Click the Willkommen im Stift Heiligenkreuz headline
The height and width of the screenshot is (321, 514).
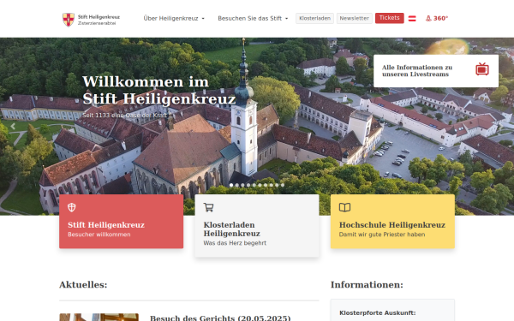159,90
